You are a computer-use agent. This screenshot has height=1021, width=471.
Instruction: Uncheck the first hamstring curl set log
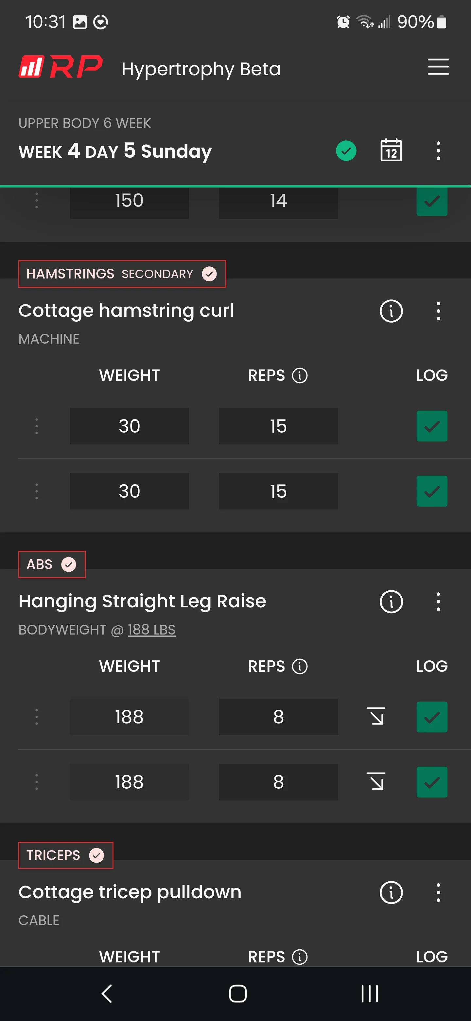click(x=432, y=426)
